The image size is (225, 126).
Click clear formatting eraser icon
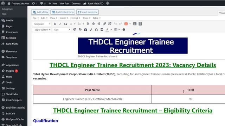click(91, 29)
